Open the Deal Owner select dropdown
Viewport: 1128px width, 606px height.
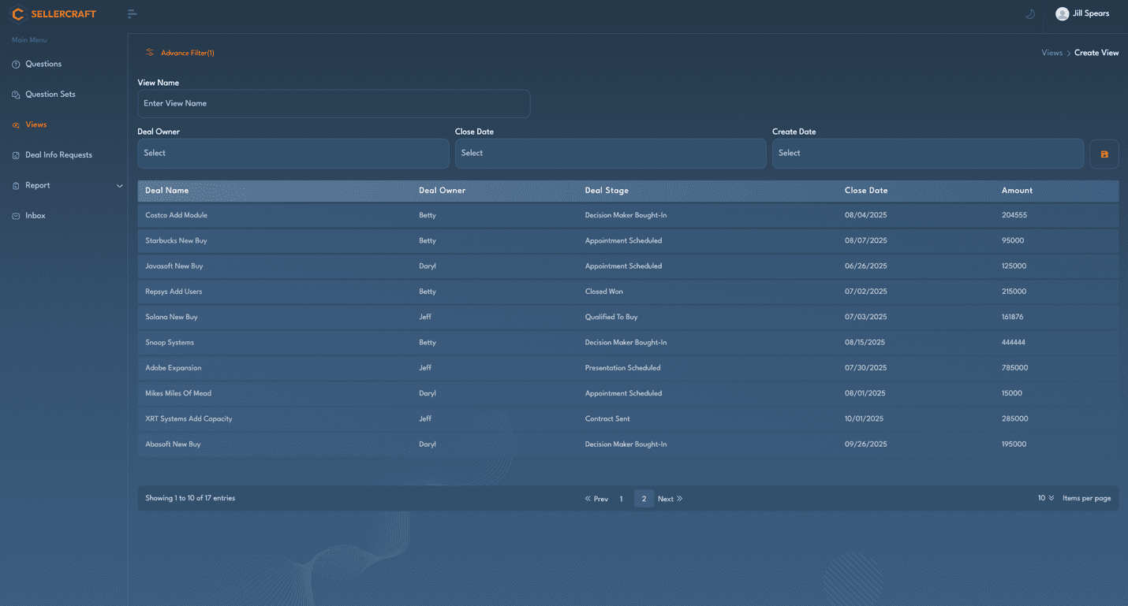293,154
